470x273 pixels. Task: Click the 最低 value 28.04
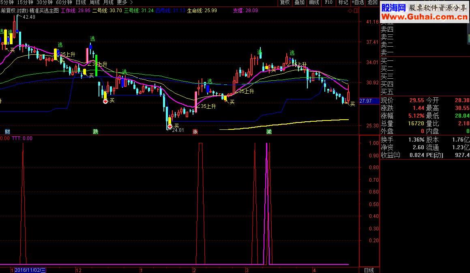click(462, 116)
